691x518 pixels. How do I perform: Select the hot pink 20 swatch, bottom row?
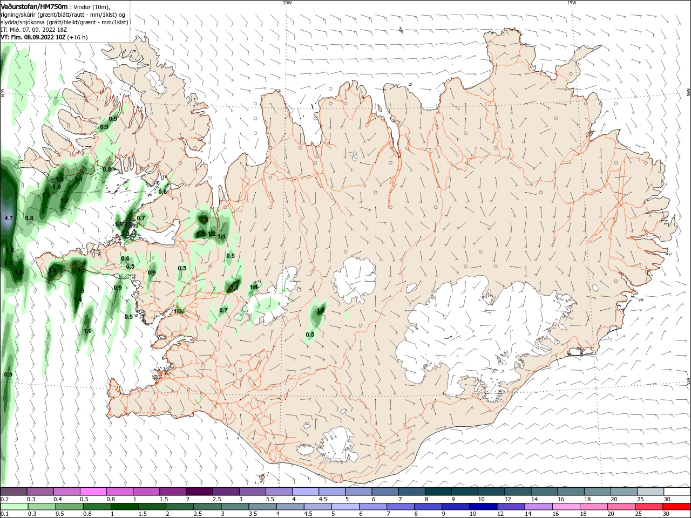tap(621, 507)
